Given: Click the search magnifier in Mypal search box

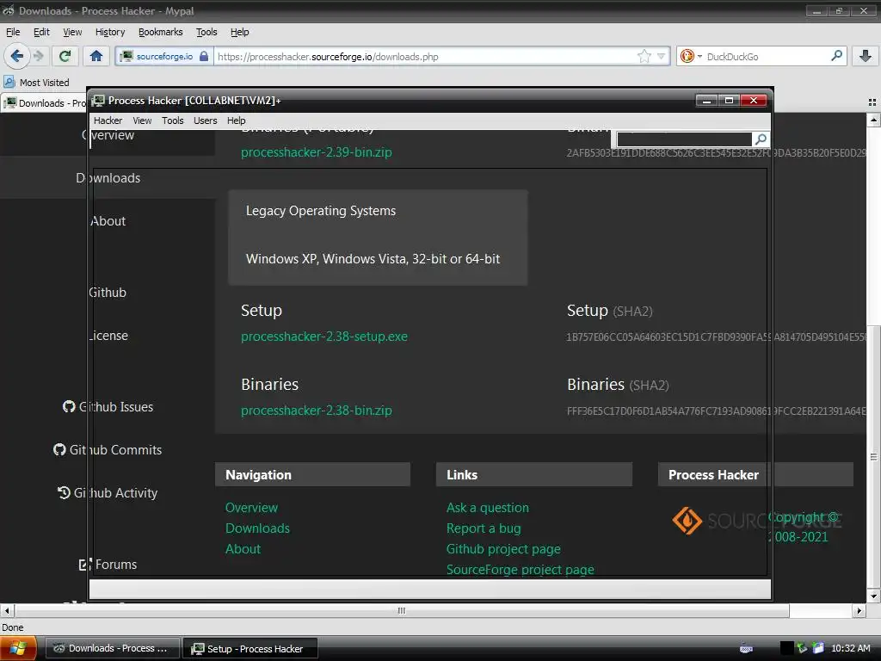Looking at the screenshot, I should pyautogui.click(x=836, y=56).
